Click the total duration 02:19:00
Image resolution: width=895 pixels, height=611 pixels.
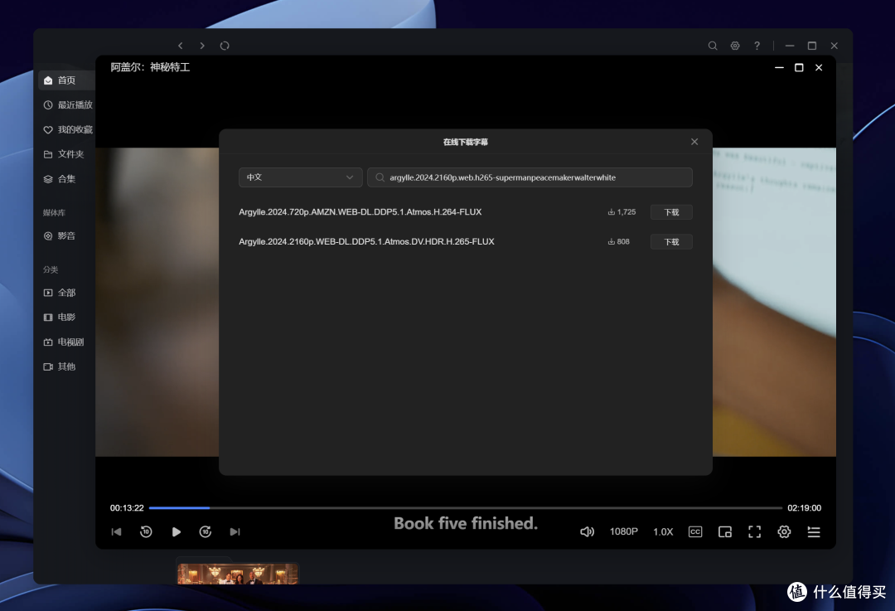click(804, 507)
